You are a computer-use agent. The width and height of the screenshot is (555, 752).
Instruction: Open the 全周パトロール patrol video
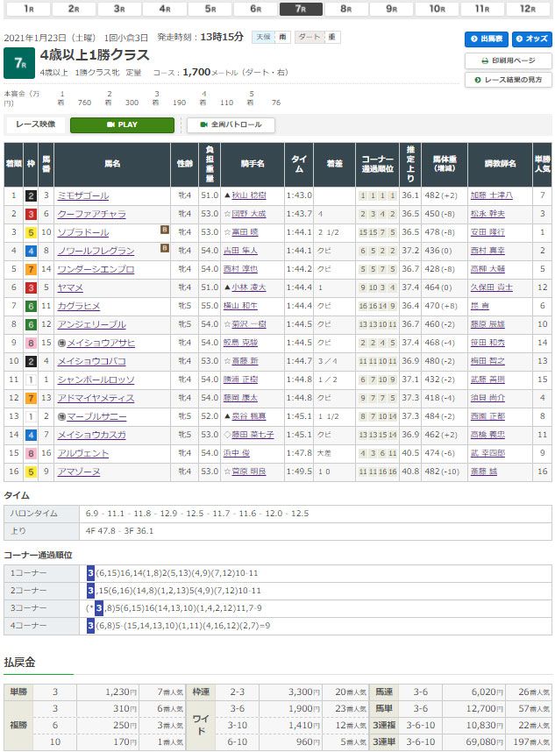click(x=231, y=124)
